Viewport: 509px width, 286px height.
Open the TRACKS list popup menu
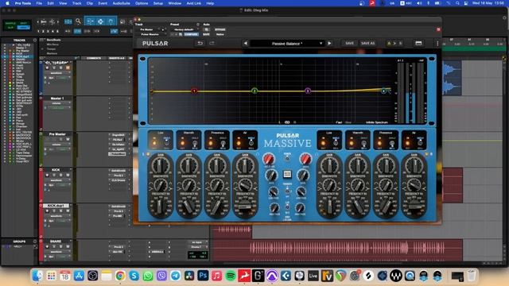35,41
